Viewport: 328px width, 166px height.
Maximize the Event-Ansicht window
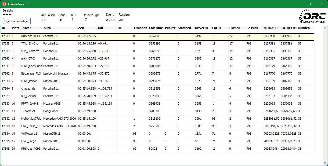309,4
